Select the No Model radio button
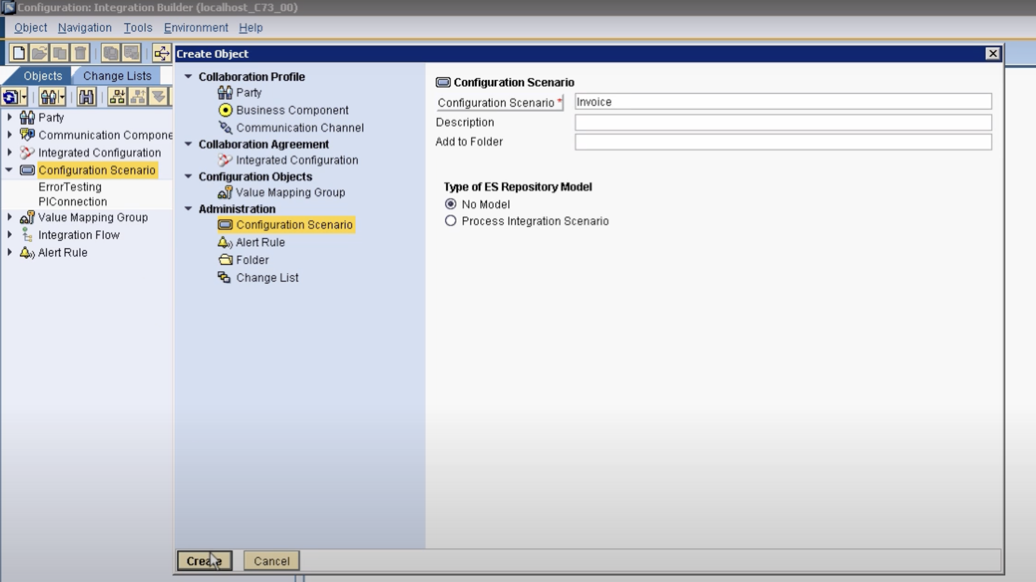This screenshot has height=582, width=1036. point(450,204)
